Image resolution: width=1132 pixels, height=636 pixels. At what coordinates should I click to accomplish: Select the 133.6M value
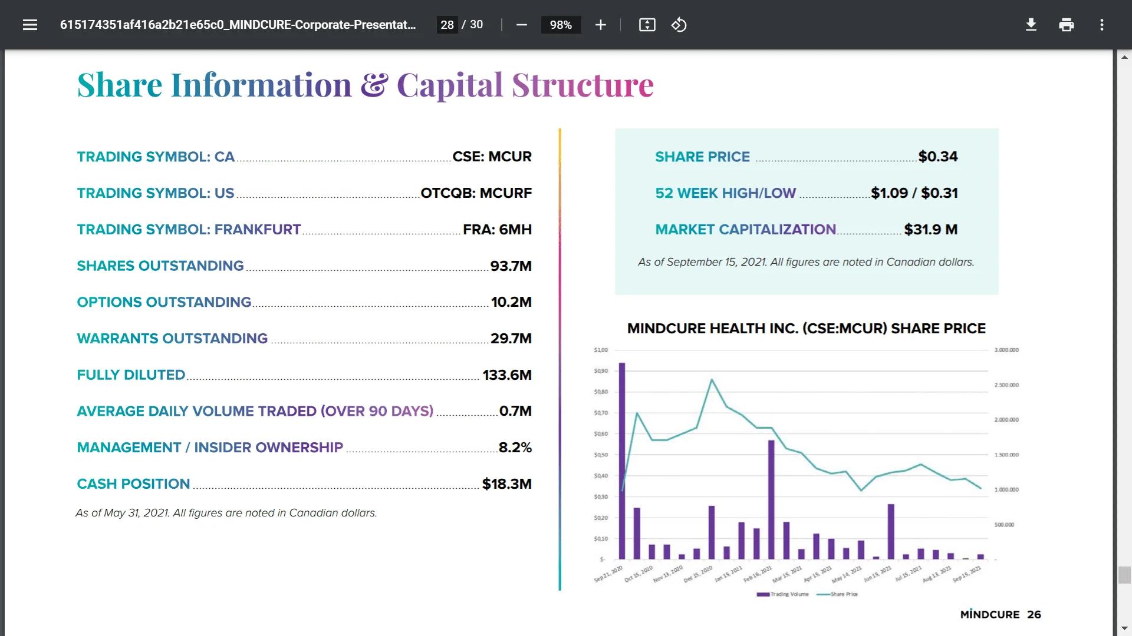[x=507, y=375]
